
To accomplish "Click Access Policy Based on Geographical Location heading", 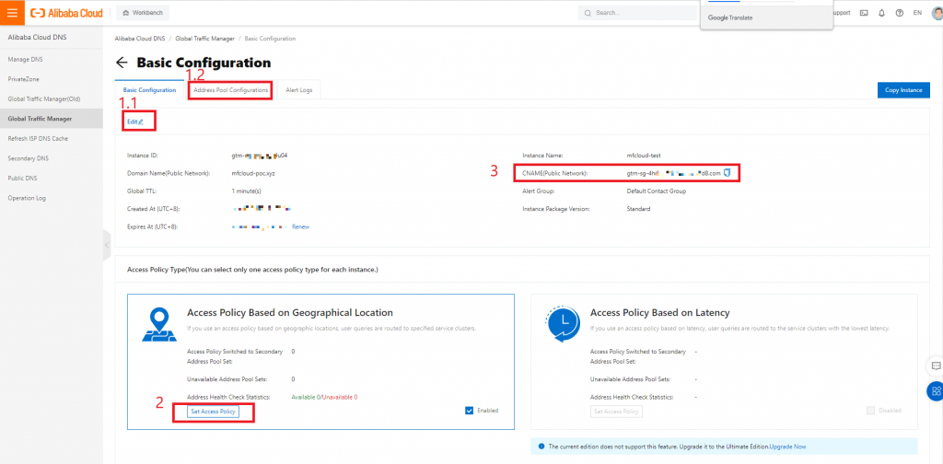I will (x=290, y=312).
